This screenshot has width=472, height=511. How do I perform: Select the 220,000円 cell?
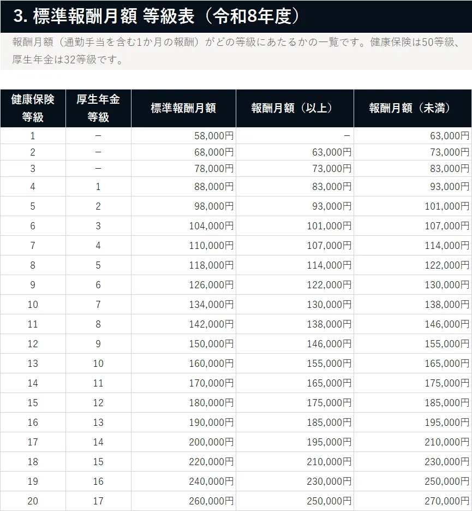tap(183, 461)
